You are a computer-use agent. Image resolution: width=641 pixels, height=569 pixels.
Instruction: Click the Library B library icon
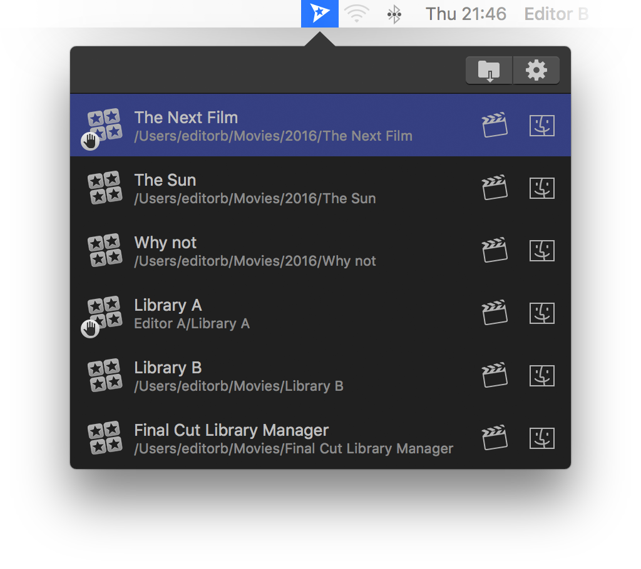click(105, 375)
